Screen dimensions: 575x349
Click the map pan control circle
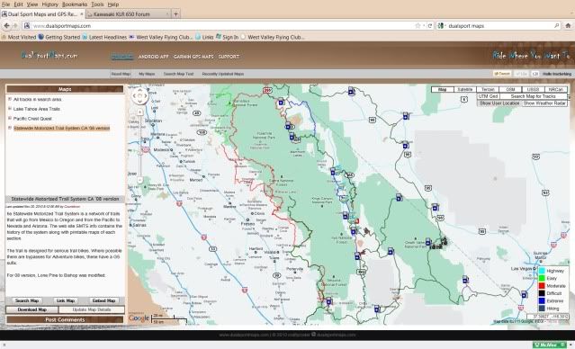pos(139,96)
